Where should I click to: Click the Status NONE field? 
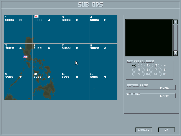[x=151, y=96]
